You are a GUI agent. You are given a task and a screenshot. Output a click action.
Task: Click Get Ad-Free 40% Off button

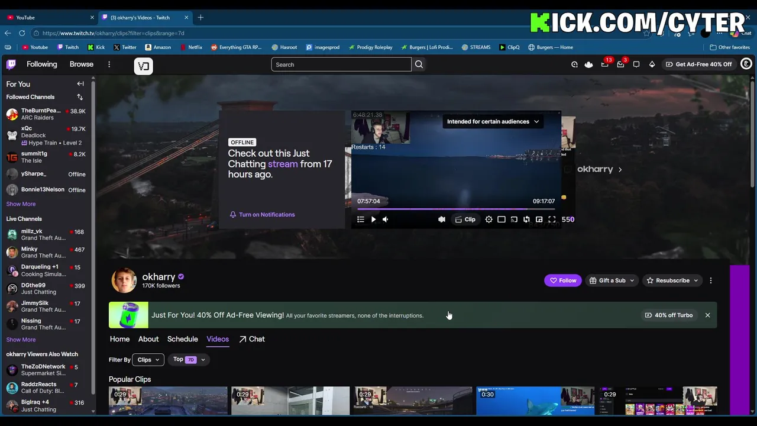698,64
